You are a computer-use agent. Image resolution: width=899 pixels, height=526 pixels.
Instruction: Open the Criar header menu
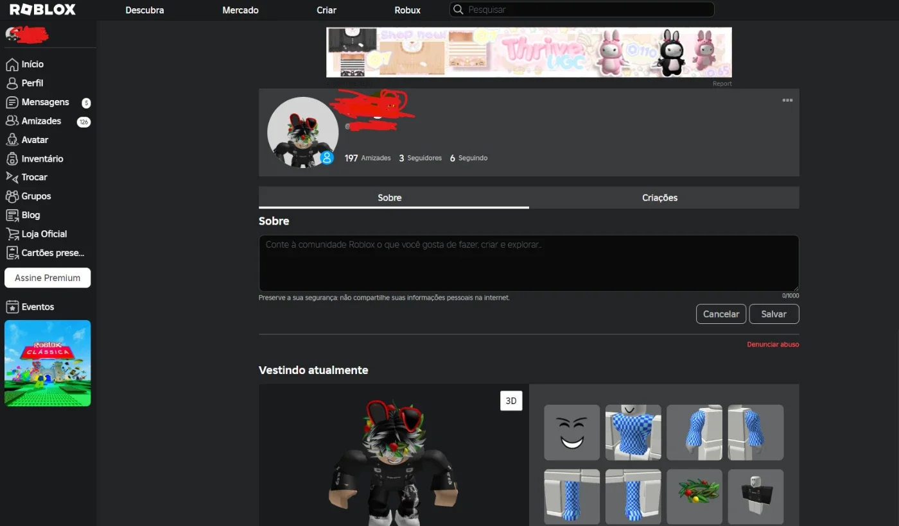click(x=326, y=10)
